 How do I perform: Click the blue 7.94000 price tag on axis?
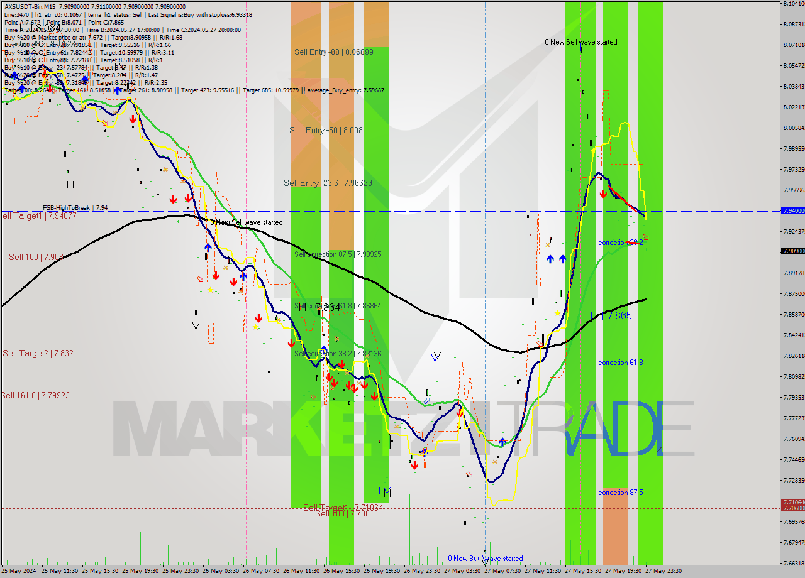pos(792,211)
